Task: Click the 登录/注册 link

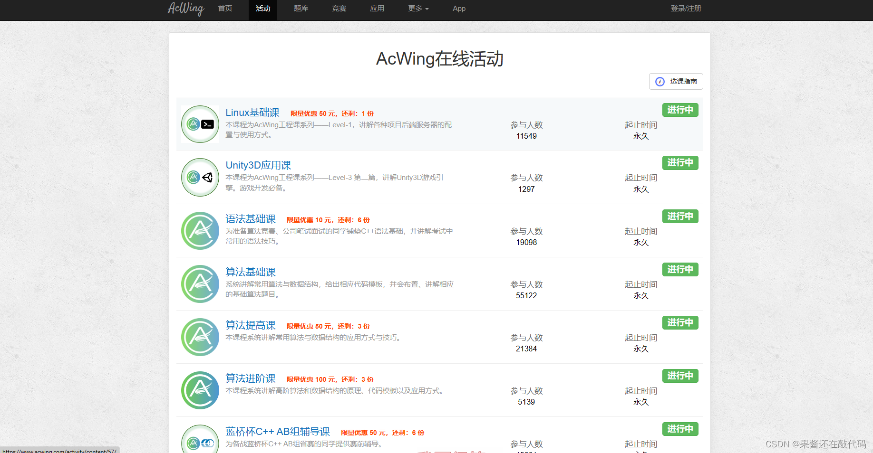Action: pos(686,9)
